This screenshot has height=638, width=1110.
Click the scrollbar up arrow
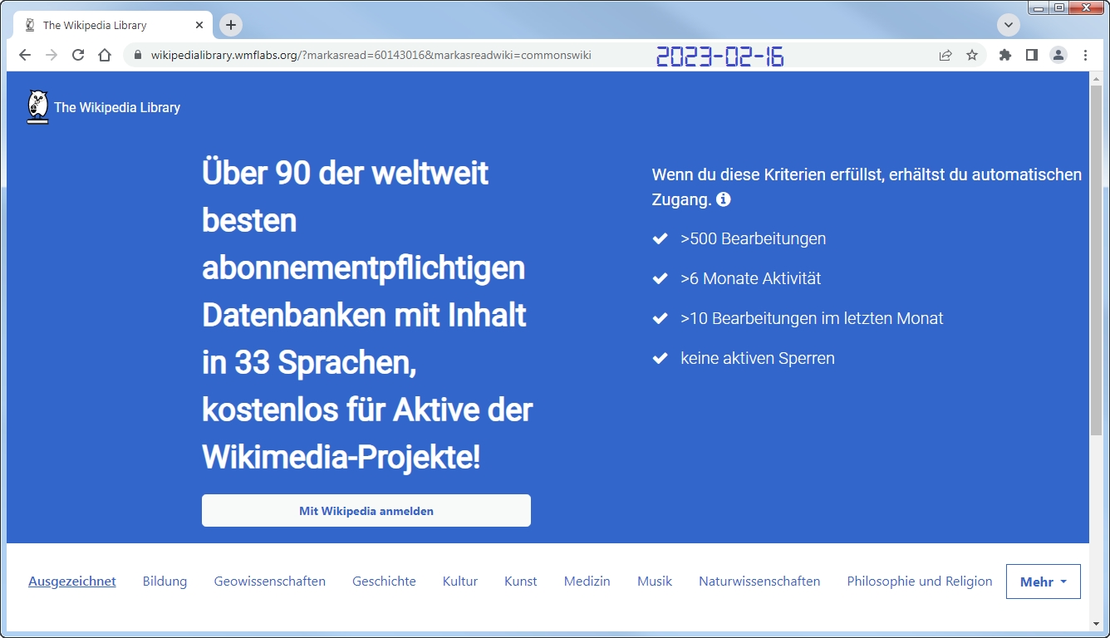[x=1097, y=77]
